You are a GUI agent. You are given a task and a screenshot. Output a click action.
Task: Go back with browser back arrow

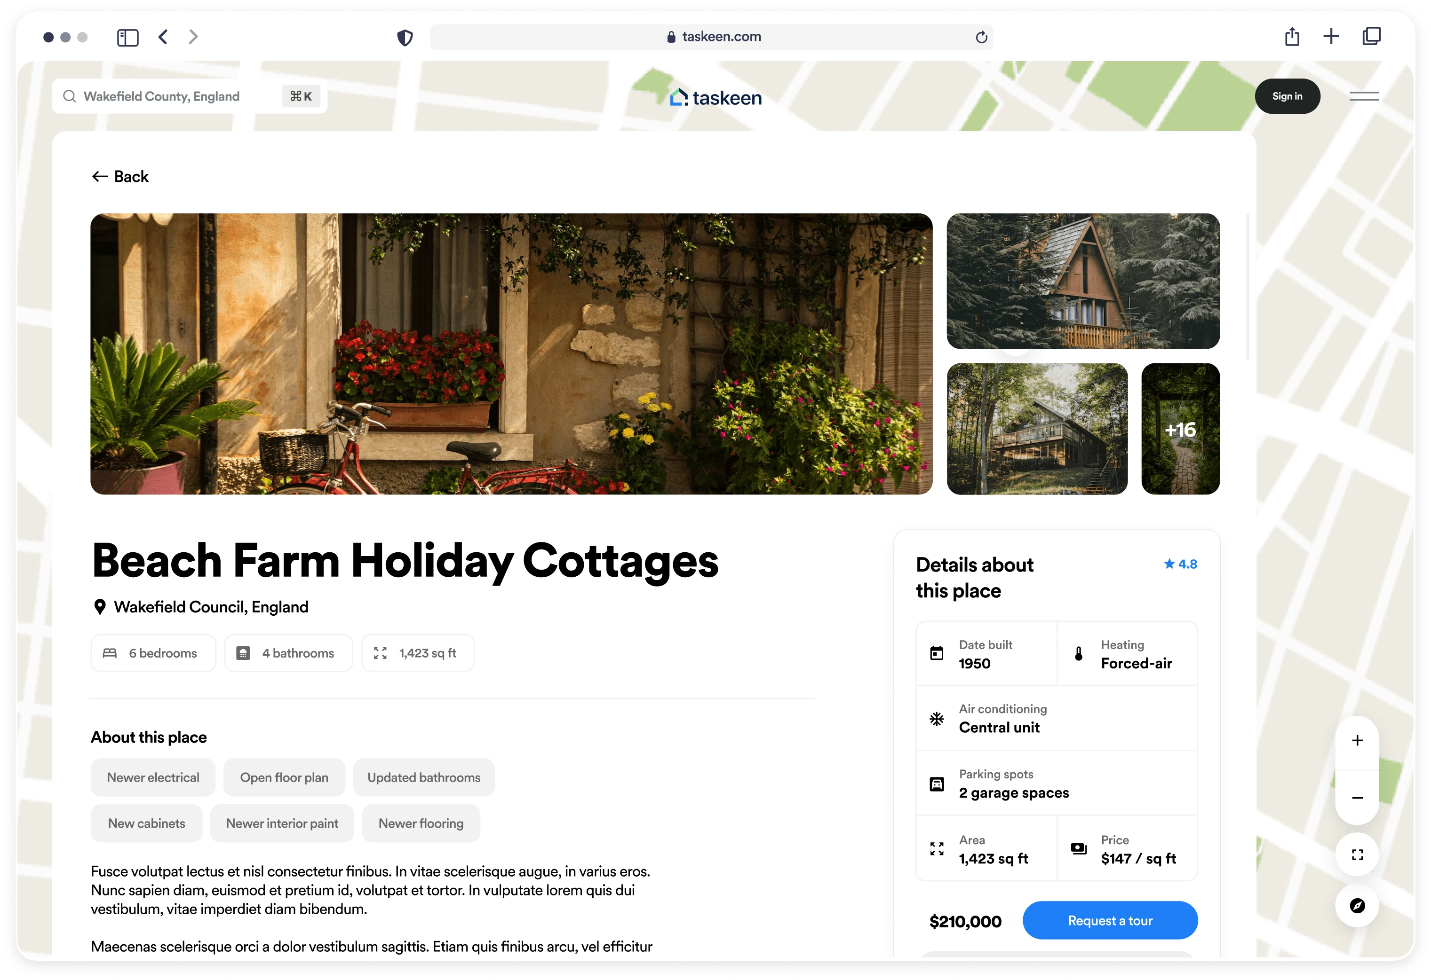pos(163,37)
